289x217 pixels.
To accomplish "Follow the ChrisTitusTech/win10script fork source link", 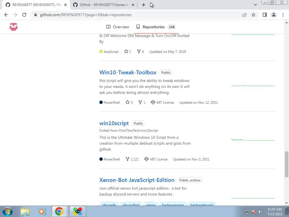I will pos(138,131).
